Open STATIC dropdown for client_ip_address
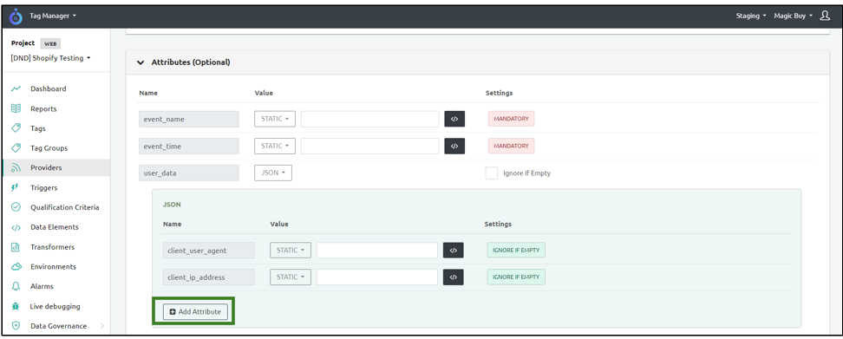Image resolution: width=843 pixels, height=339 pixels. pyautogui.click(x=291, y=277)
